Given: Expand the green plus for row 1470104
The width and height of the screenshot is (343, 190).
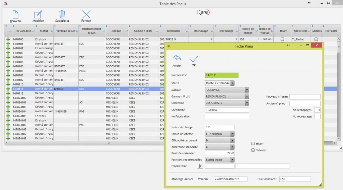Looking at the screenshot, I should [x=8, y=57].
